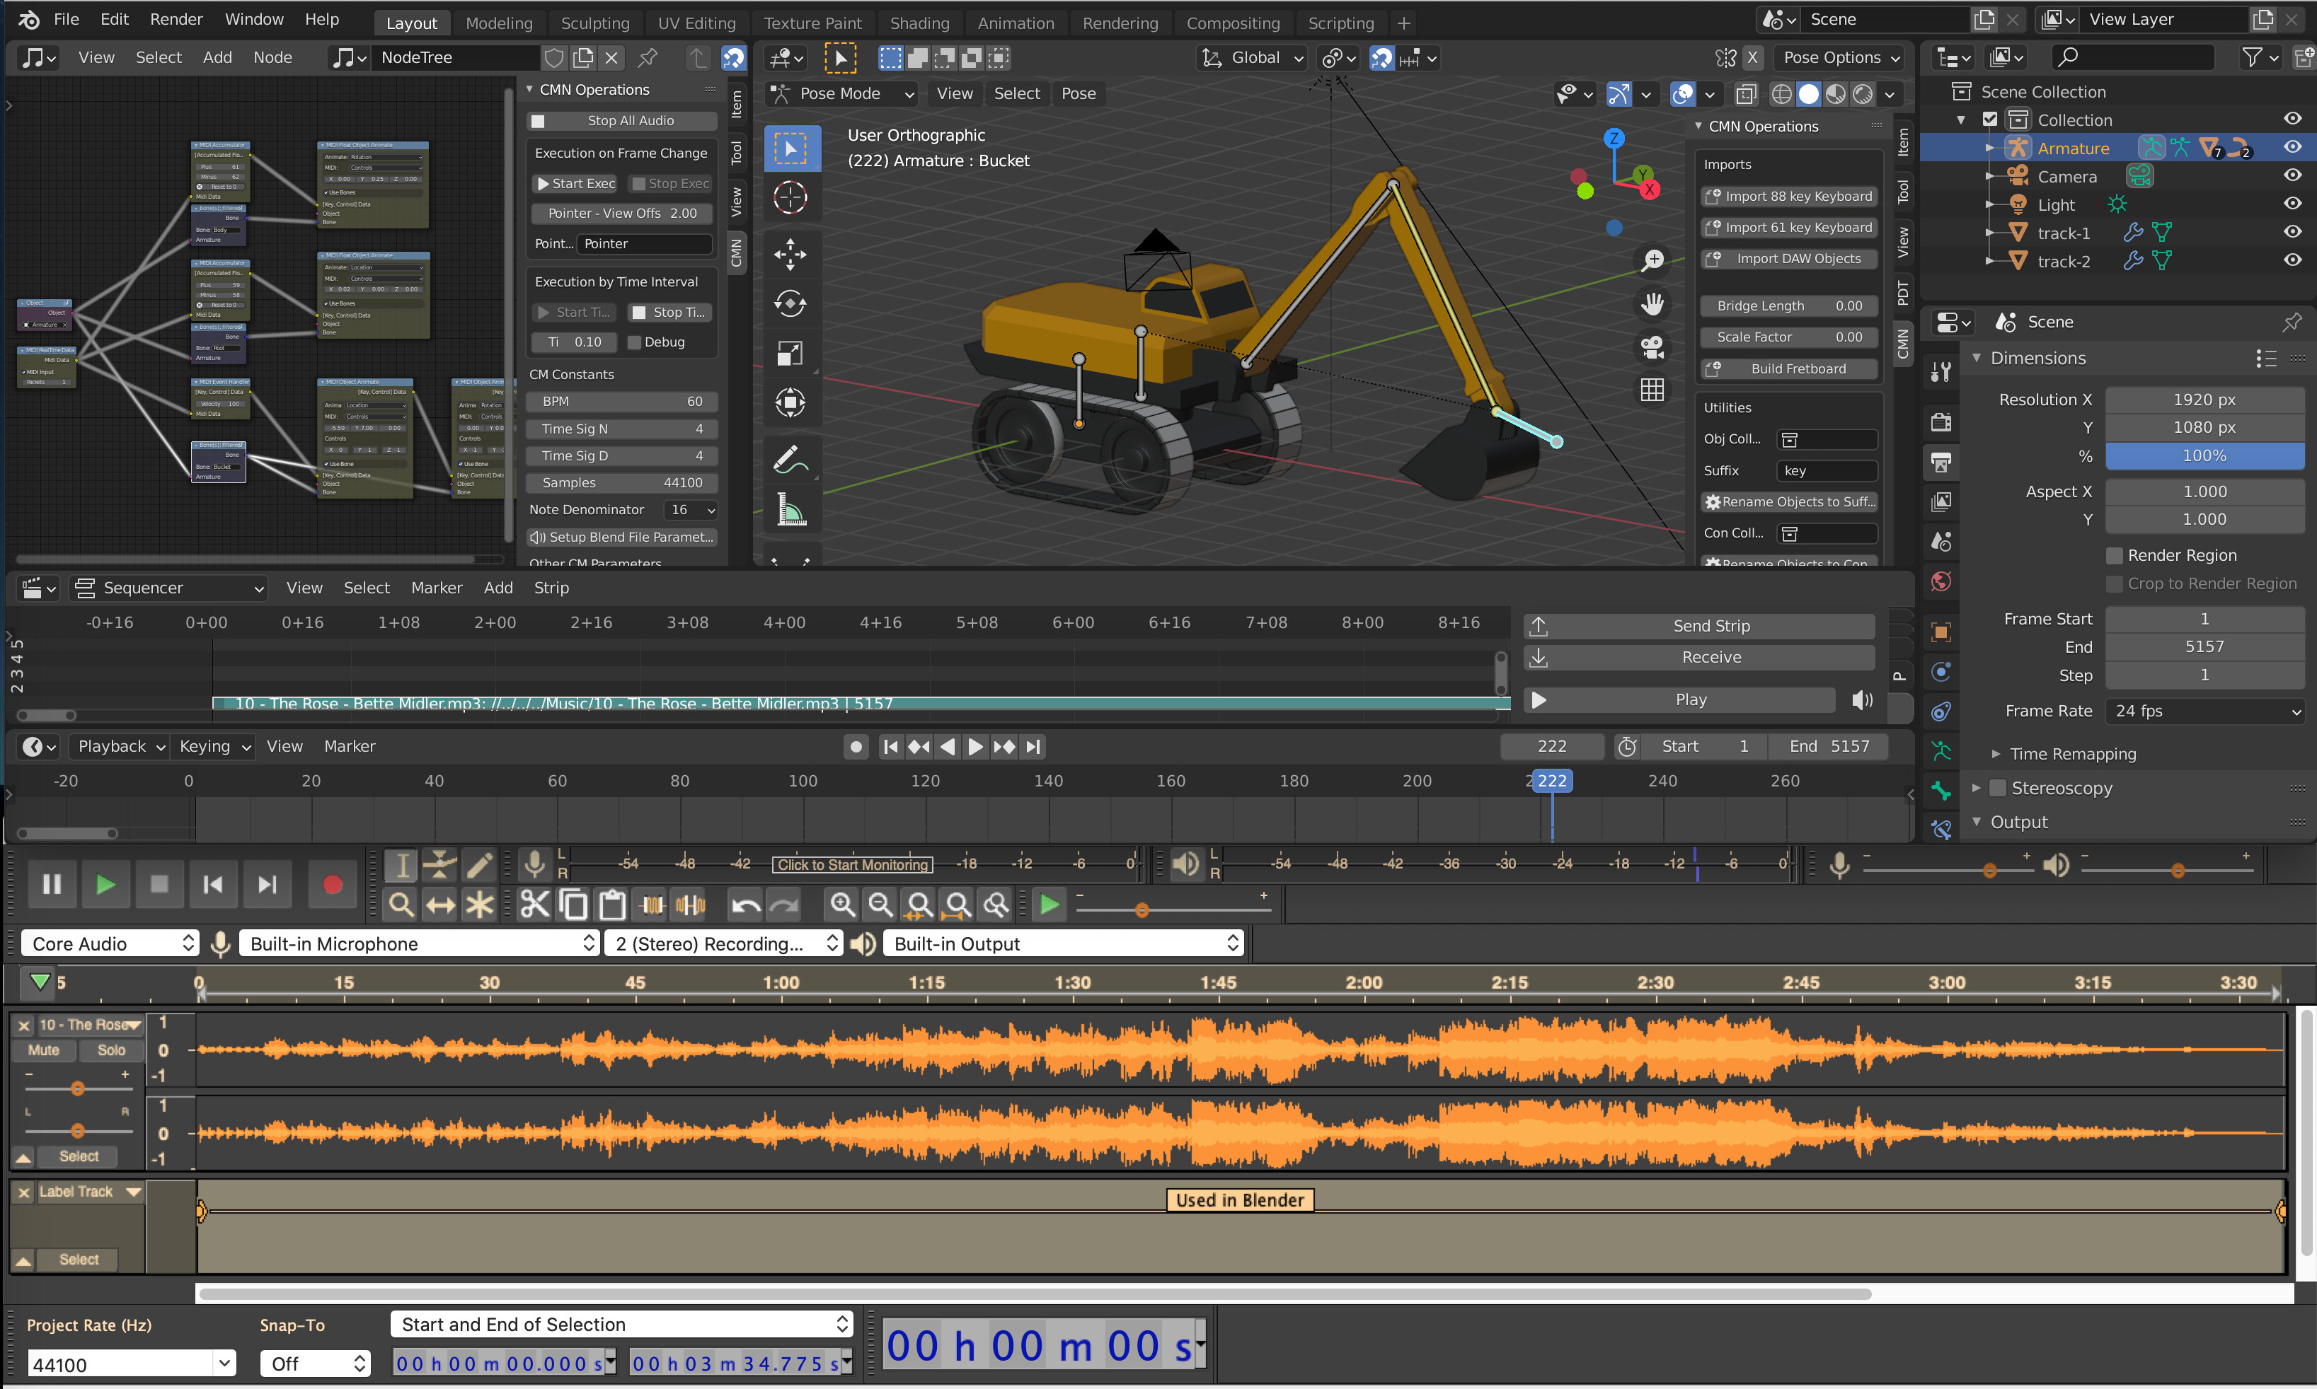Open Playback dropdown in timeline
The height and width of the screenshot is (1389, 2317).
pos(121,746)
